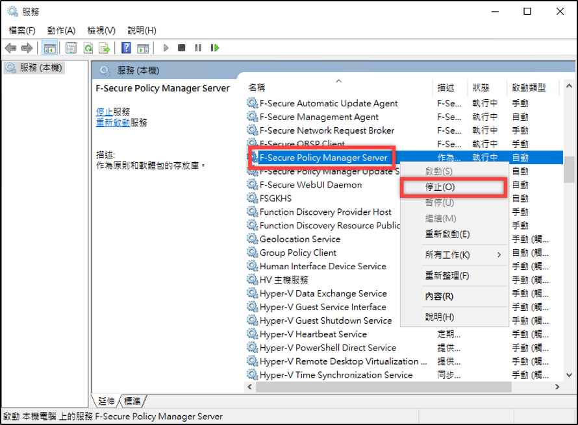Click the Back arrow toolbar icon
This screenshot has height=425, width=578.
click(x=11, y=48)
